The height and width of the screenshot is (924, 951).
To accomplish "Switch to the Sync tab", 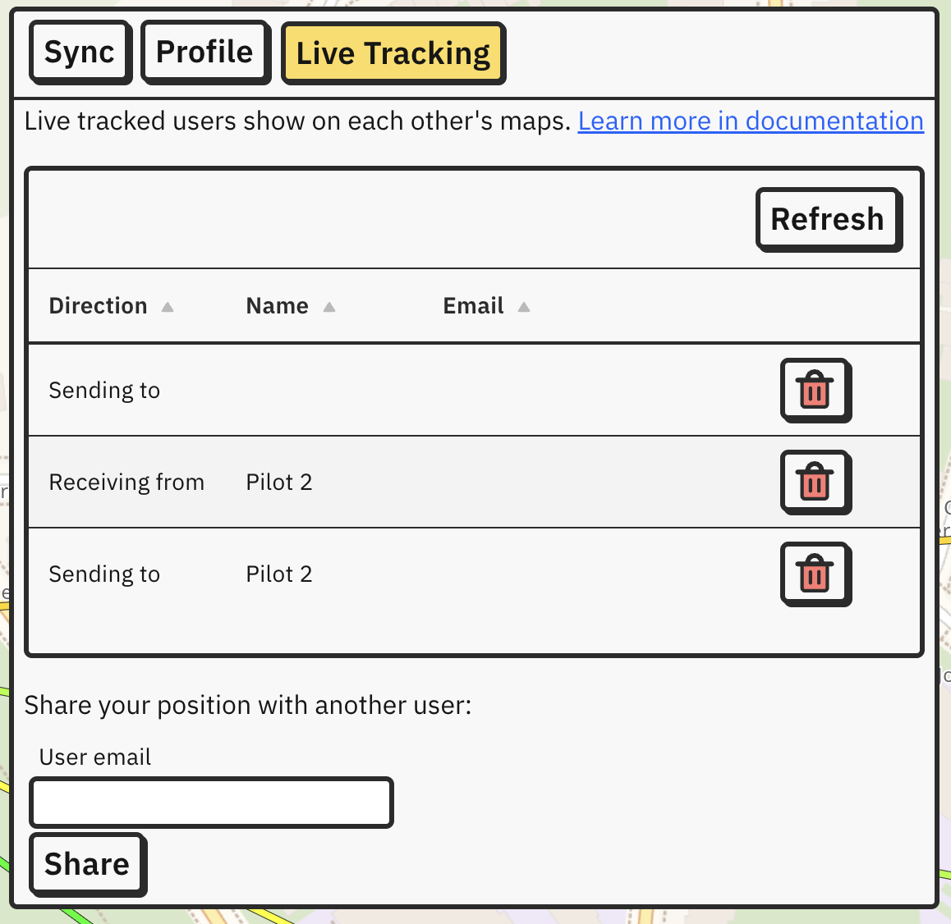I will (80, 52).
